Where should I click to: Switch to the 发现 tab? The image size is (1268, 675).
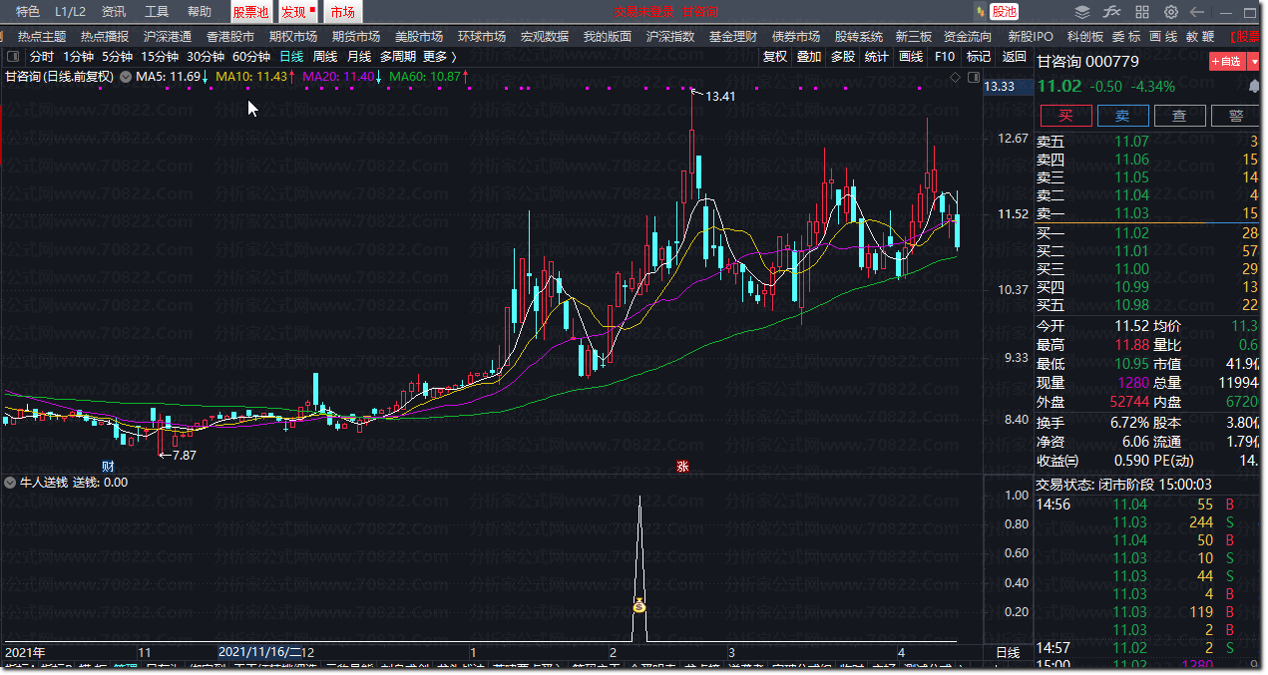pos(296,12)
